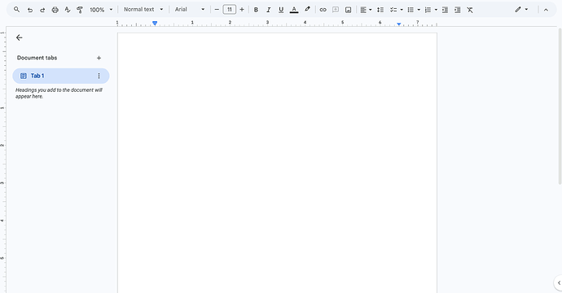Image resolution: width=562 pixels, height=293 pixels.
Task: Click inside the blank document page
Action: point(277,163)
